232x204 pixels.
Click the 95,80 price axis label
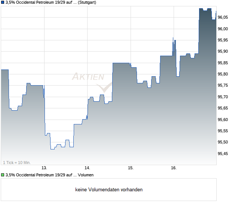[x=223, y=74]
